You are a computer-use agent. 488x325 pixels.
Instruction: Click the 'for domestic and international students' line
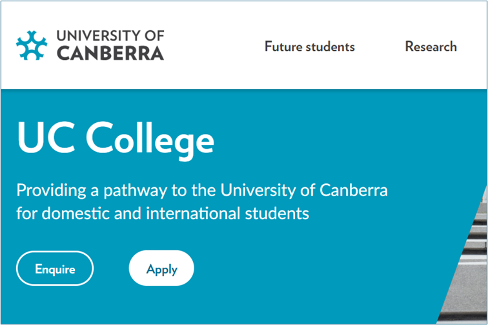click(163, 214)
